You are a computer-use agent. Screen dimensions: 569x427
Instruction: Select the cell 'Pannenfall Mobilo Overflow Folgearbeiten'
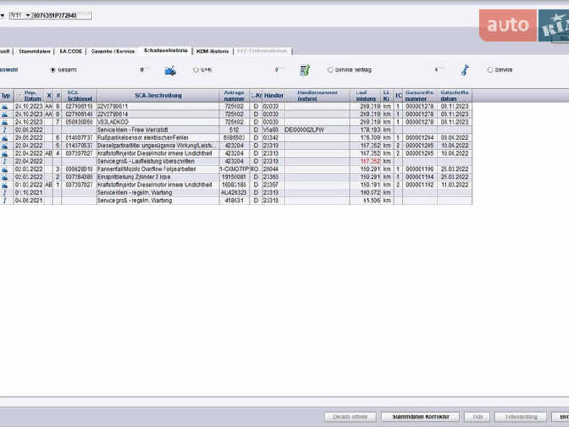pos(158,169)
